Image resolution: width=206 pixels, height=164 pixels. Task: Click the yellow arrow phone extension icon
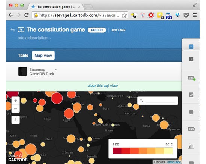(134, 15)
